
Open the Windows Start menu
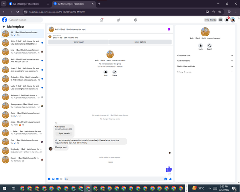pos(4,188)
